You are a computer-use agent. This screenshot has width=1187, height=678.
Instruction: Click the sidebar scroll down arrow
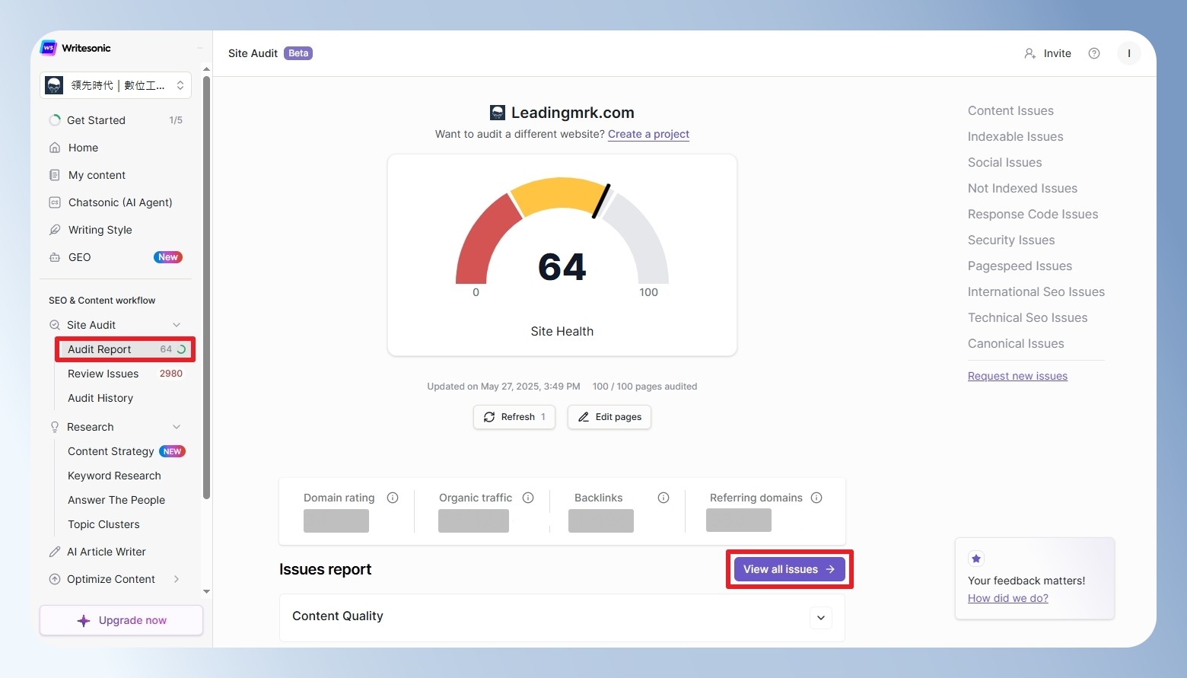coord(206,591)
